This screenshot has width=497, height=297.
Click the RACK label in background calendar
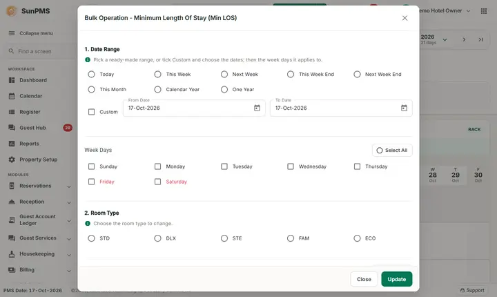point(474,129)
